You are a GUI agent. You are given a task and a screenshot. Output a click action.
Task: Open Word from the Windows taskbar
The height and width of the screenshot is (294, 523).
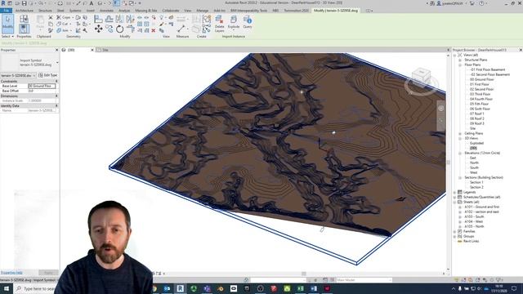314,288
